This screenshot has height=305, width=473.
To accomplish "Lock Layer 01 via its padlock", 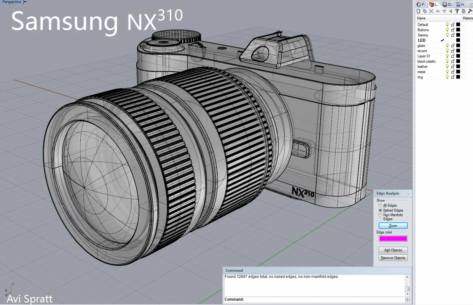I will (453, 56).
